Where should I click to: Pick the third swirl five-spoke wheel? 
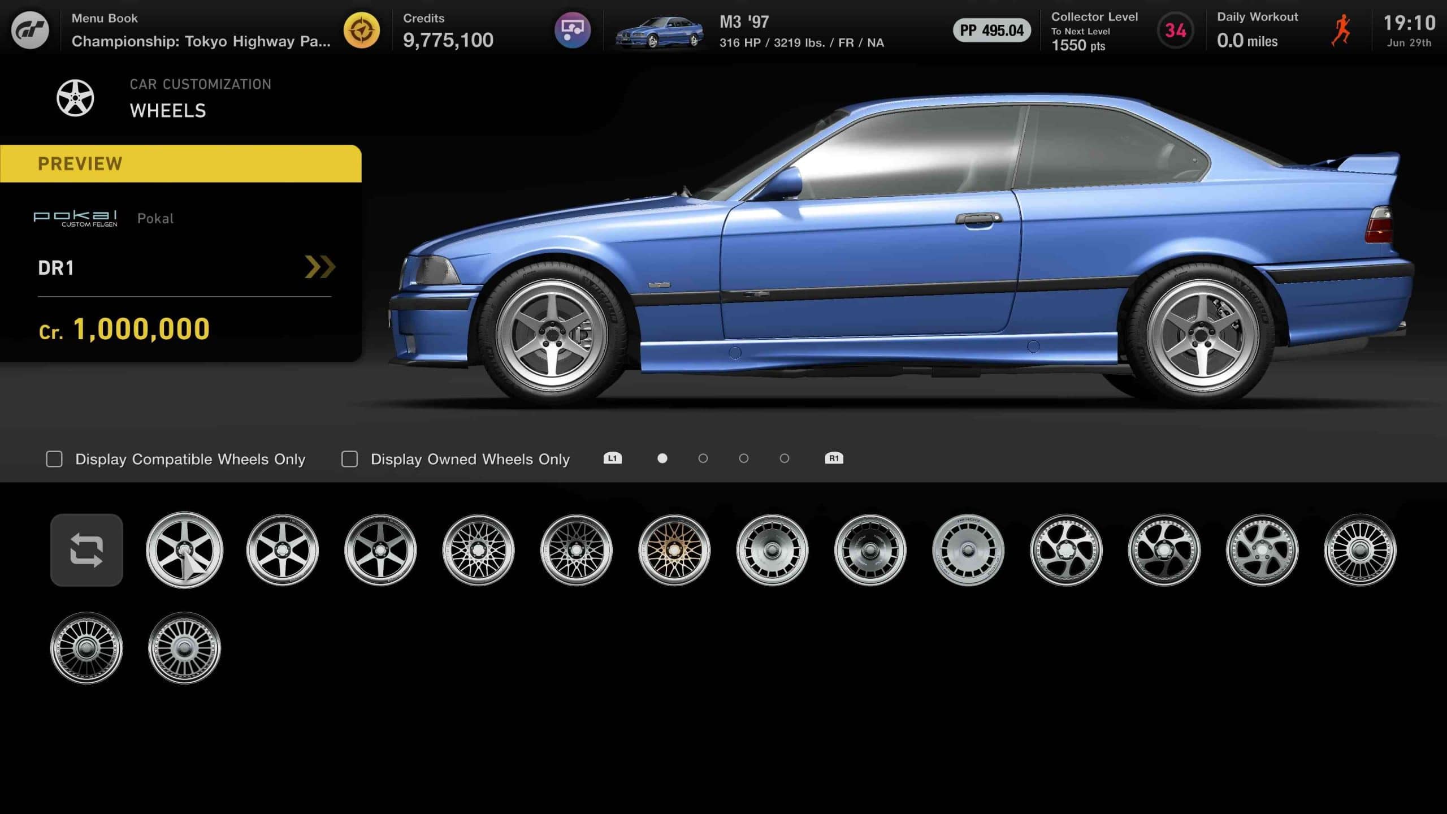point(1262,550)
